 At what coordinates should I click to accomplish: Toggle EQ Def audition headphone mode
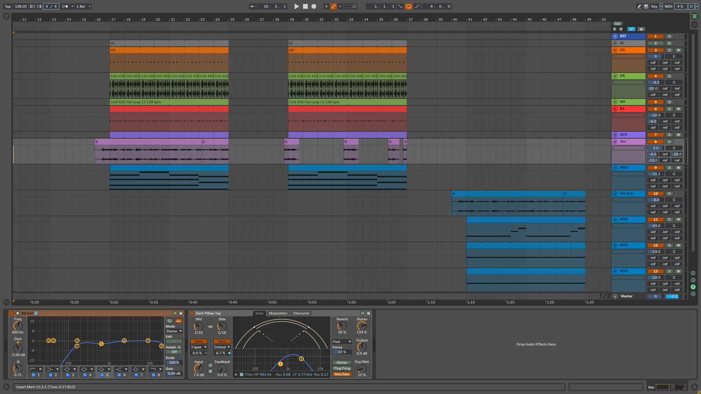[170, 321]
